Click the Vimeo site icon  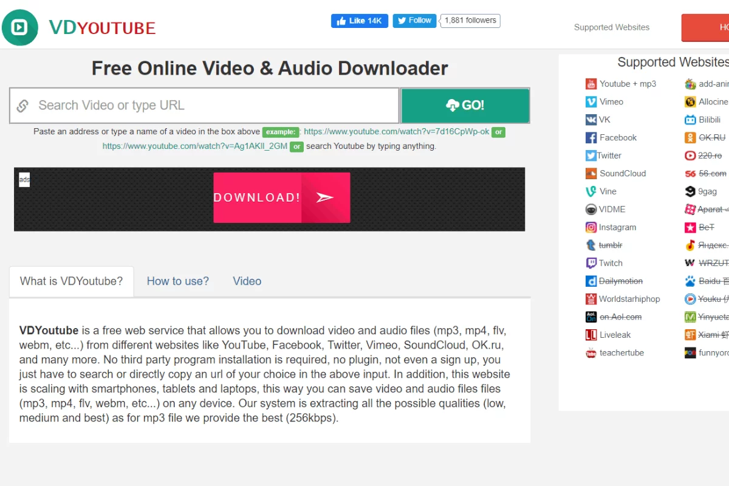coord(591,101)
